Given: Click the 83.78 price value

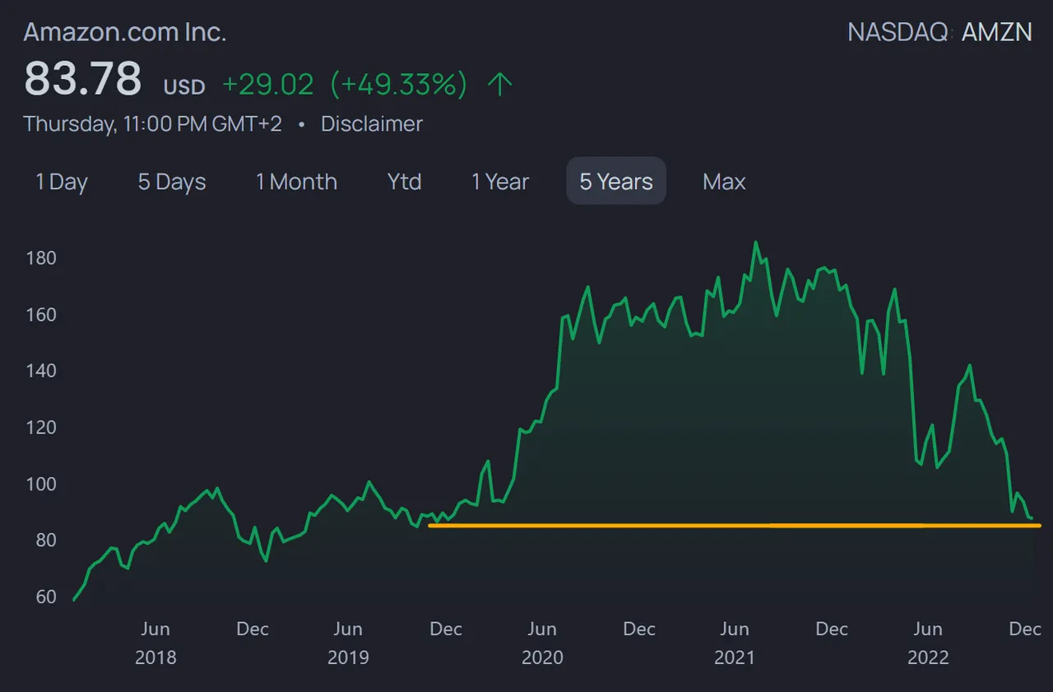Looking at the screenshot, I should [83, 79].
